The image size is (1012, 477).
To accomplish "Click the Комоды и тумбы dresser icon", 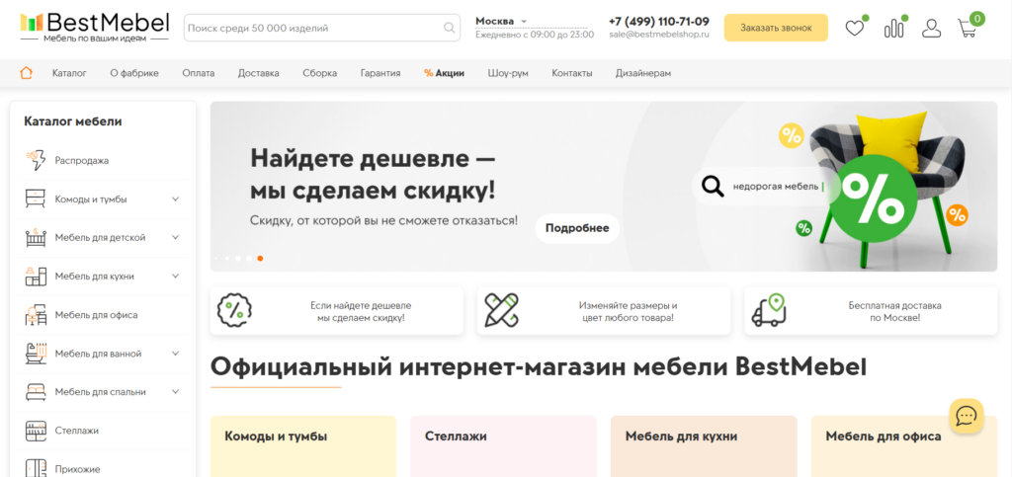I will click(36, 199).
